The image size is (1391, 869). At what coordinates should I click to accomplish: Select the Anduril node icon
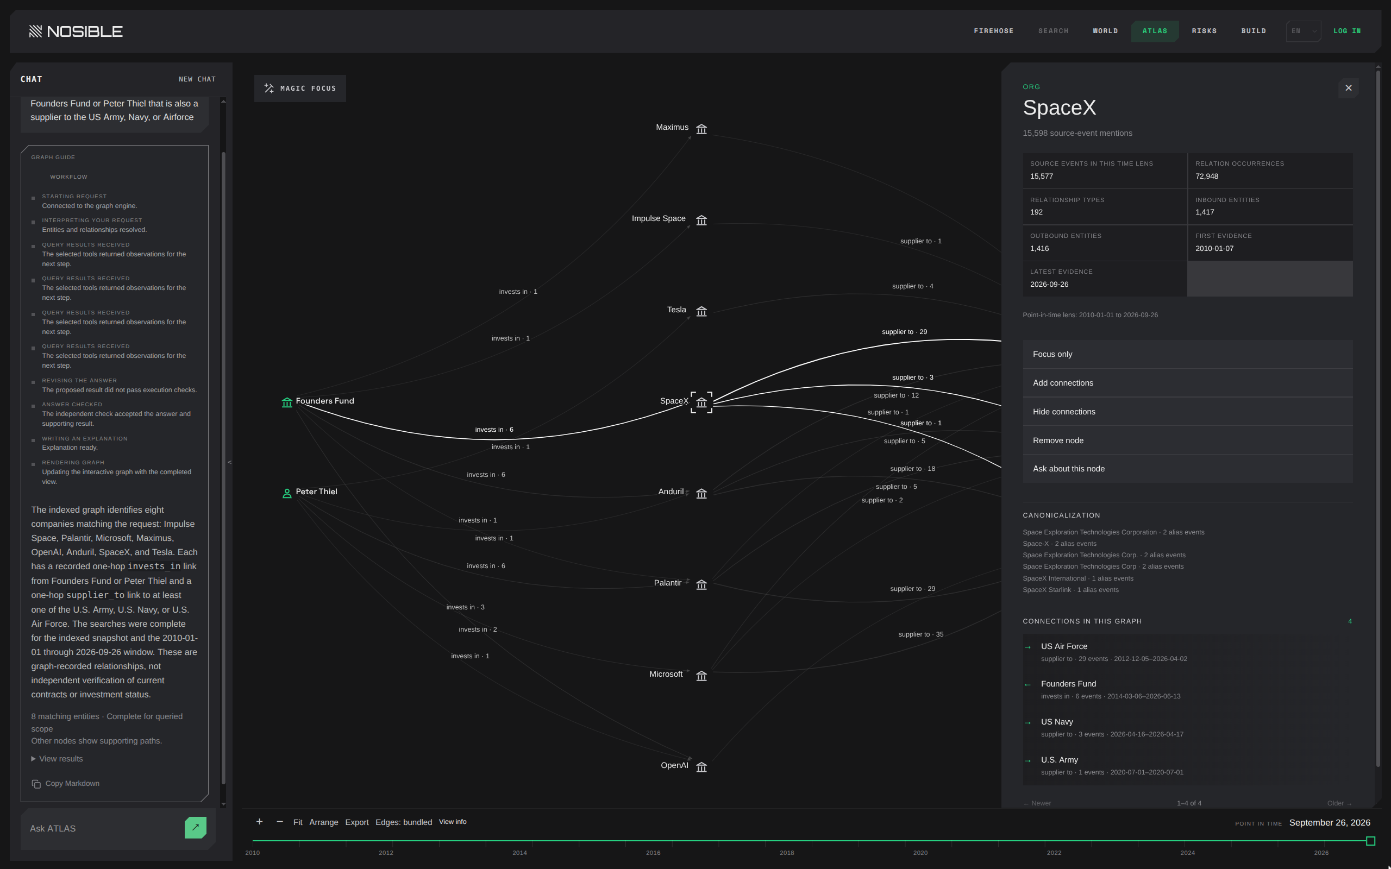click(x=701, y=494)
